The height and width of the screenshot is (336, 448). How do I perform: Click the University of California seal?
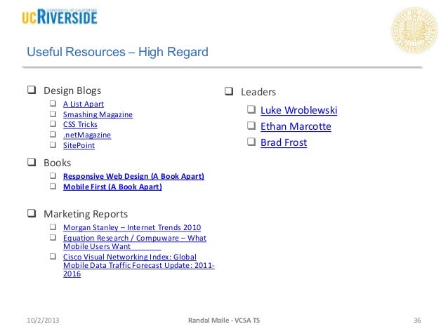click(x=414, y=30)
